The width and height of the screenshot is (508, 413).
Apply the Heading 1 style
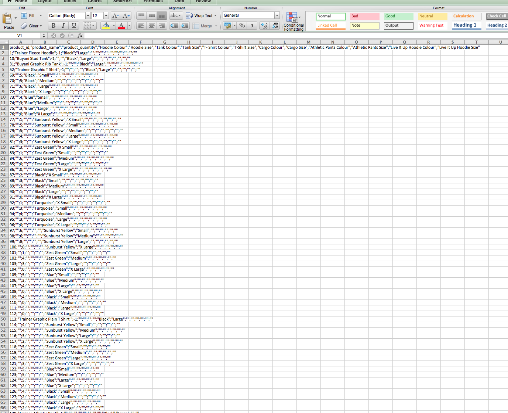tap(467, 26)
